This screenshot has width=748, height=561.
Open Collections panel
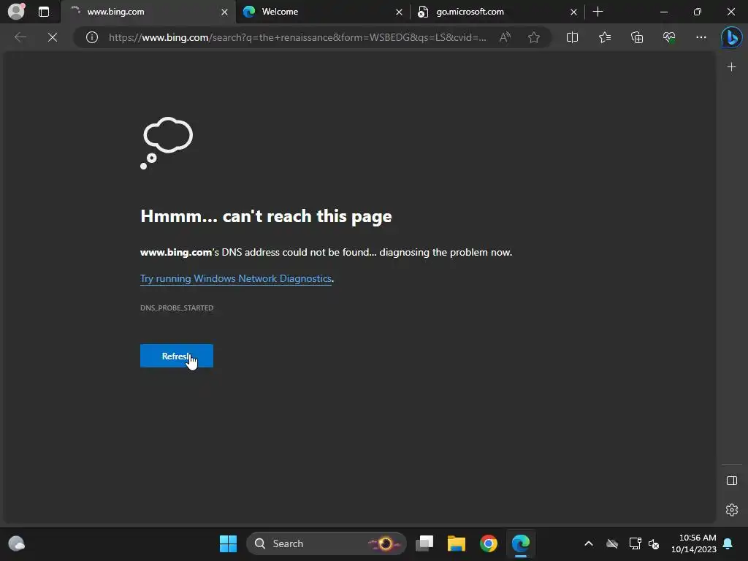(x=637, y=37)
